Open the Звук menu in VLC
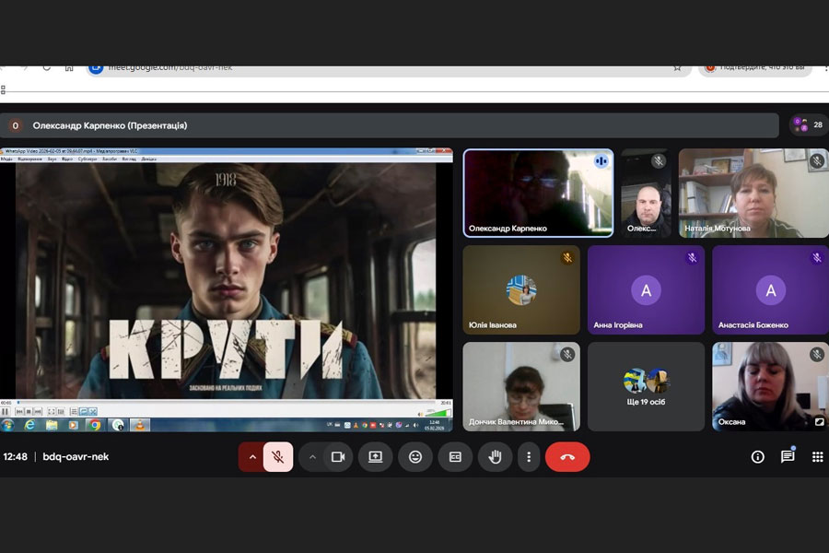Image resolution: width=829 pixels, height=553 pixels. tap(52, 159)
